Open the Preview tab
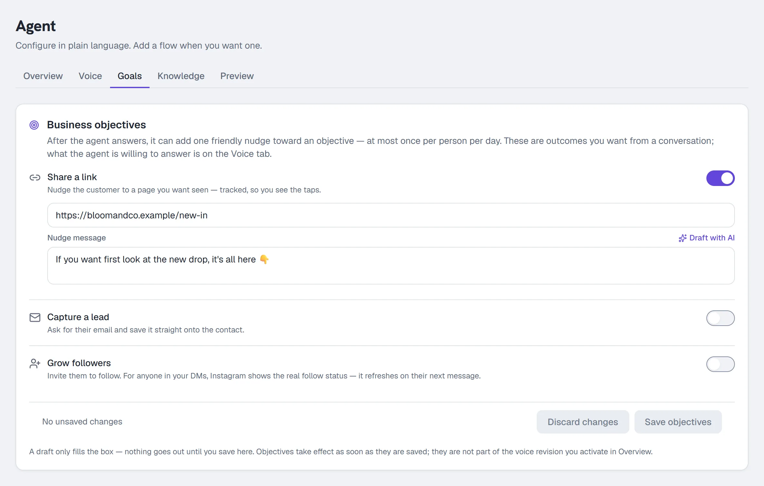The image size is (764, 486). [237, 76]
